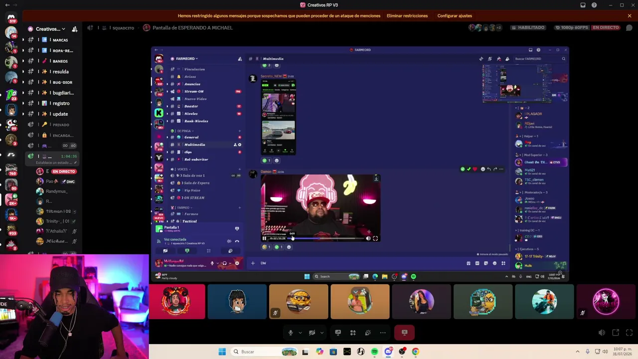The height and width of the screenshot is (359, 638).
Task: Dismiss the mention attack warning banner
Action: [630, 16]
